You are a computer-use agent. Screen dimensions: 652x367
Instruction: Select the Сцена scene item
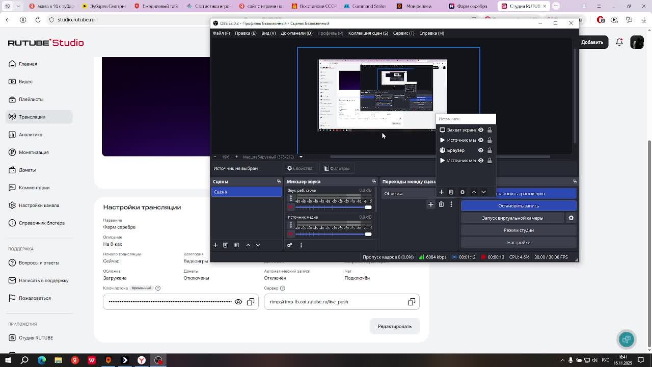point(247,192)
